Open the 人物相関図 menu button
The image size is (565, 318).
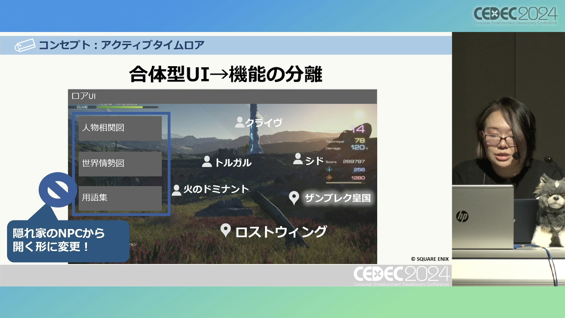[120, 128]
